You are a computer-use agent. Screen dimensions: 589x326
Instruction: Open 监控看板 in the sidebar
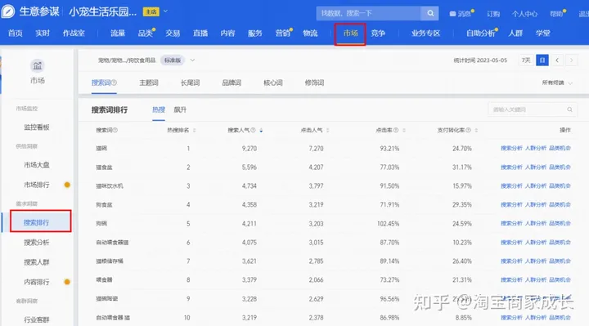click(37, 127)
